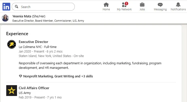Click the skills diamond icon
This screenshot has width=187, height=102.
20,76
